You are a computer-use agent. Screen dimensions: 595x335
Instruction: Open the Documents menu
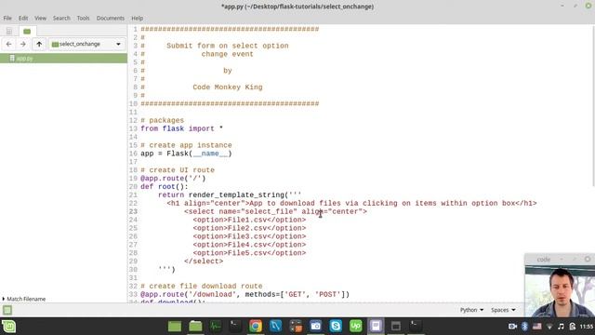coord(111,18)
